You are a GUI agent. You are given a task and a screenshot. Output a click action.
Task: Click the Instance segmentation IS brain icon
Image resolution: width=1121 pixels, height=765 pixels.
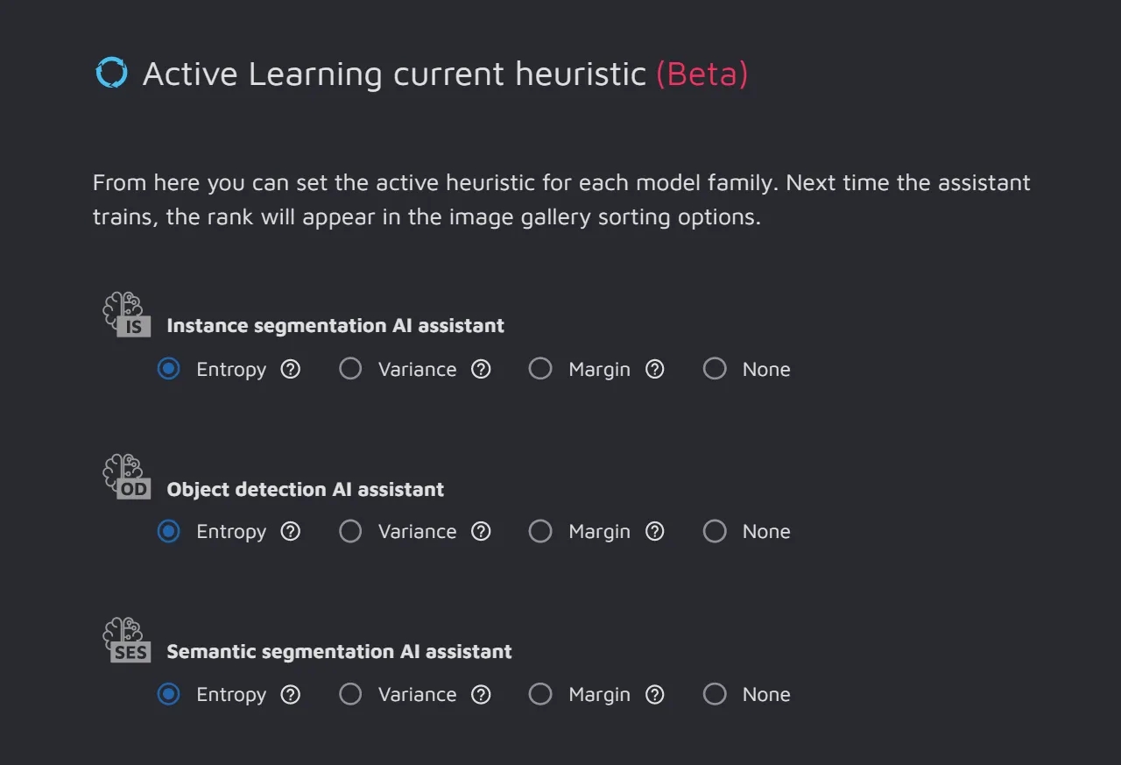point(126,315)
